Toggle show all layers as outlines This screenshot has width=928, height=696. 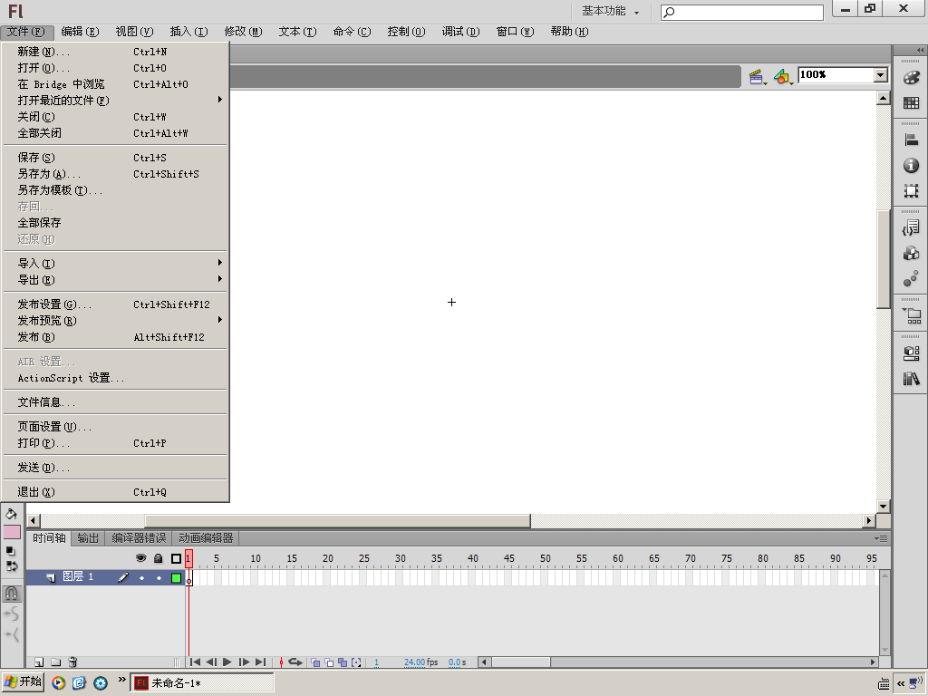point(176,558)
